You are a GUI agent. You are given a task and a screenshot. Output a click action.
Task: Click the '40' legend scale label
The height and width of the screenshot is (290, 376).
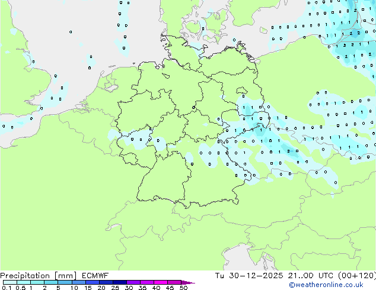tap(156, 288)
